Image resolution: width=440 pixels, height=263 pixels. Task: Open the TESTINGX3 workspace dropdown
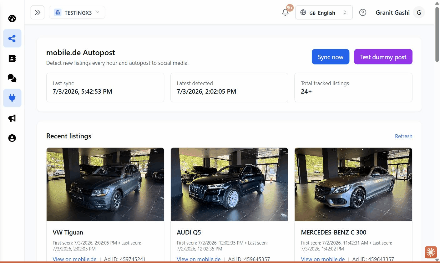tap(77, 13)
